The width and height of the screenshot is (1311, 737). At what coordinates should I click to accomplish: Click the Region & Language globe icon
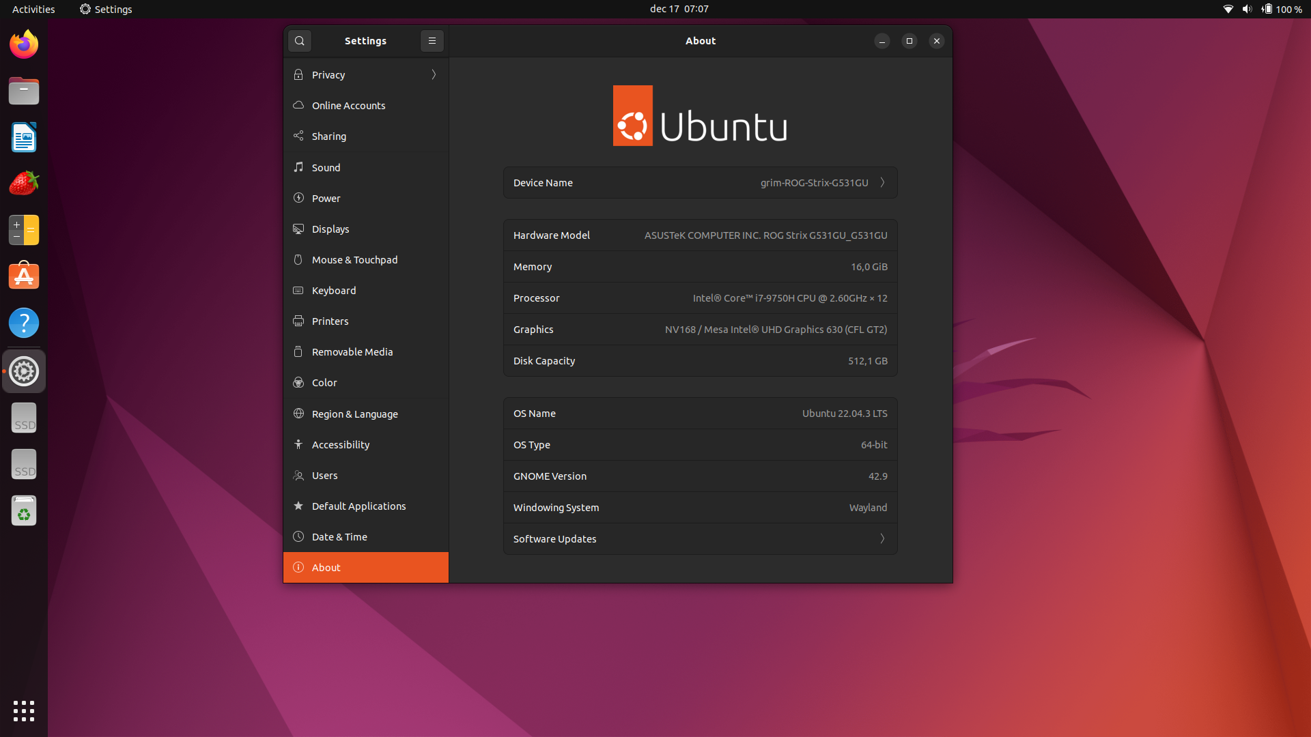click(x=298, y=414)
